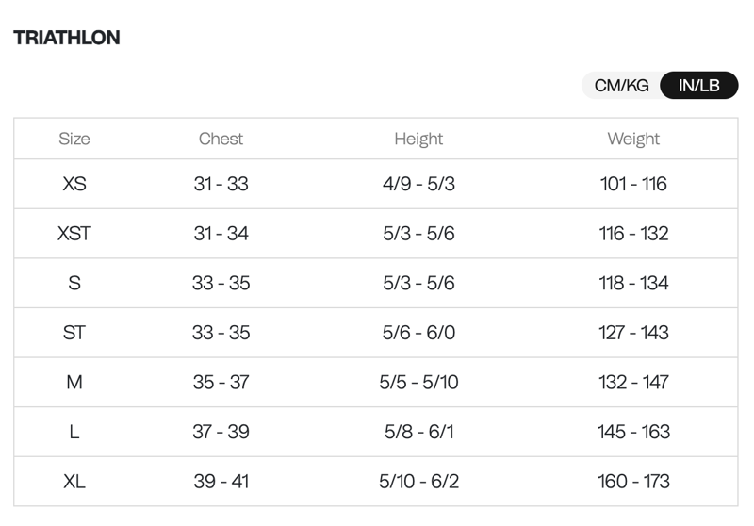
Task: Click the TRIATHLON heading
Action: click(67, 38)
